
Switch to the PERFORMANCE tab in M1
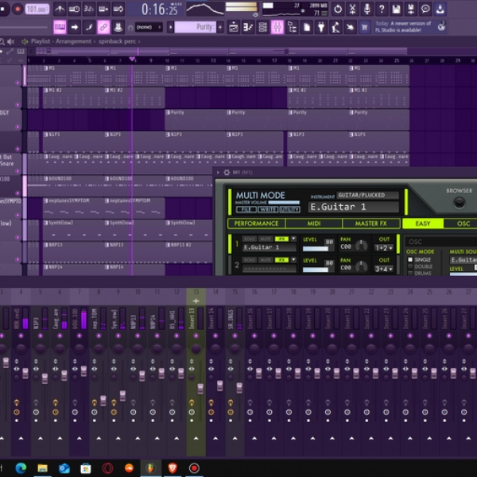[256, 223]
